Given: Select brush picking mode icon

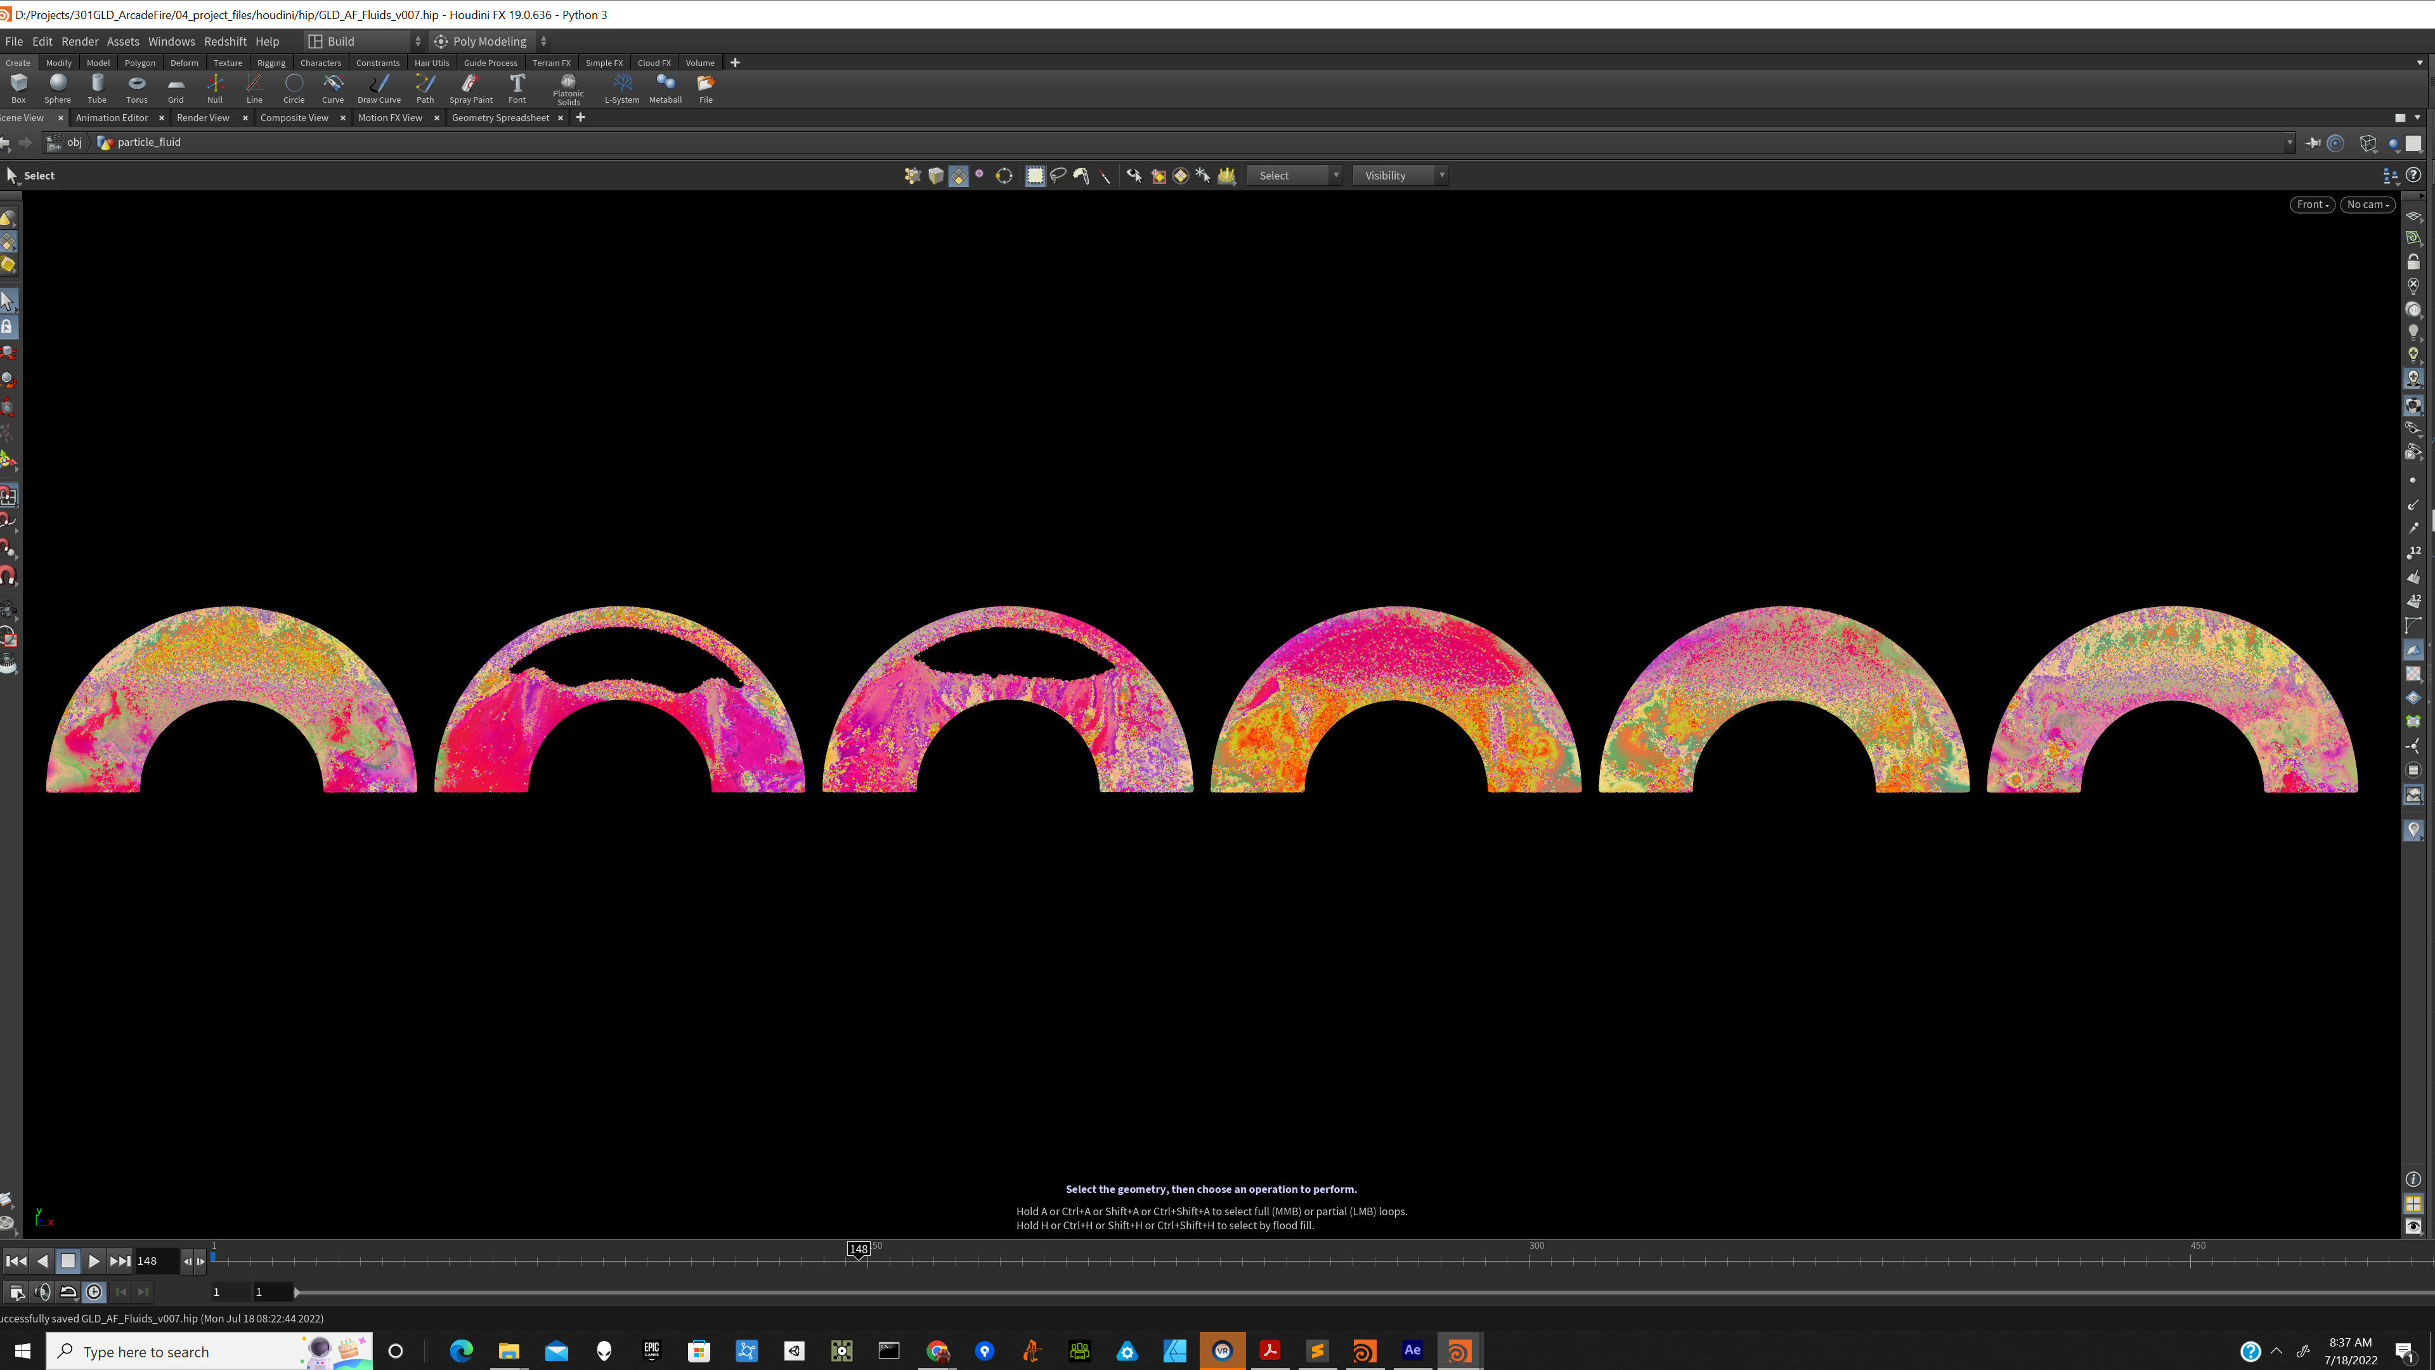Looking at the screenshot, I should pyautogui.click(x=1081, y=175).
